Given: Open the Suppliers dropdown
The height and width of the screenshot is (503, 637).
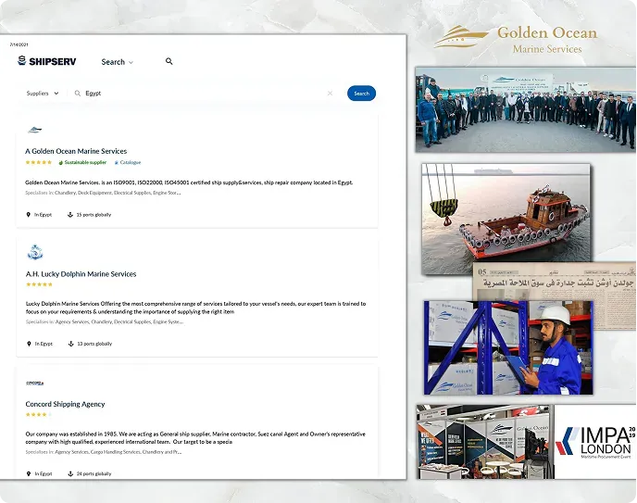Looking at the screenshot, I should [x=43, y=94].
